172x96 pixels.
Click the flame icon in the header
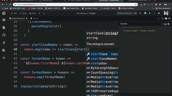pos(140,13)
